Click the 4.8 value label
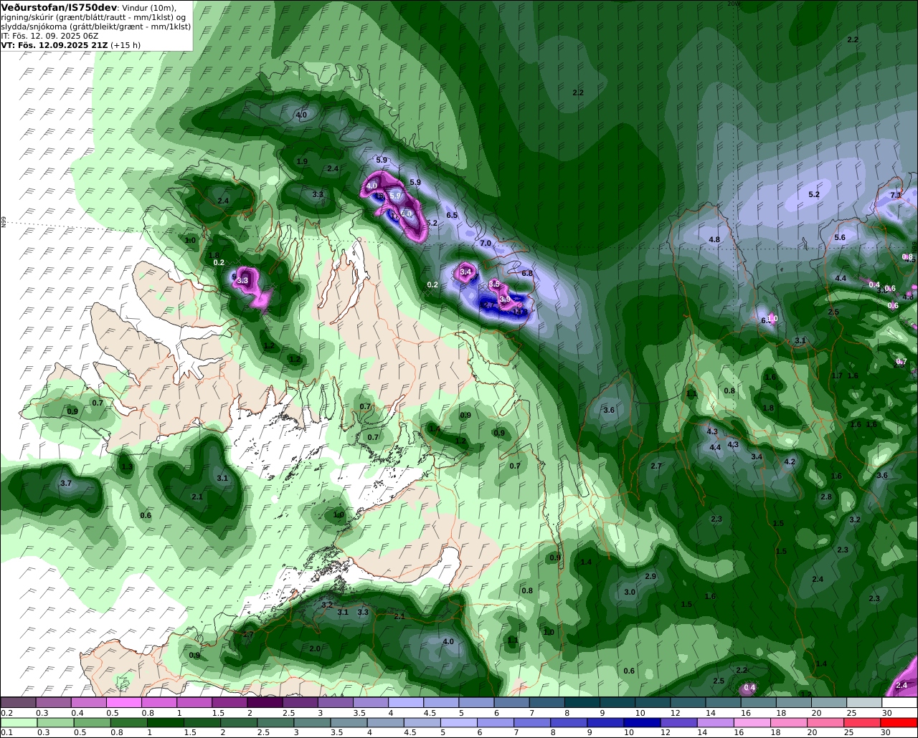Screen dimensions: 918x738 714,239
